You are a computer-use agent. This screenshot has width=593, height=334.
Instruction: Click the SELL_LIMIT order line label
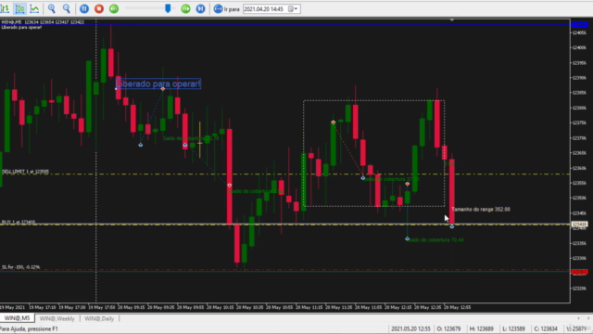click(25, 172)
